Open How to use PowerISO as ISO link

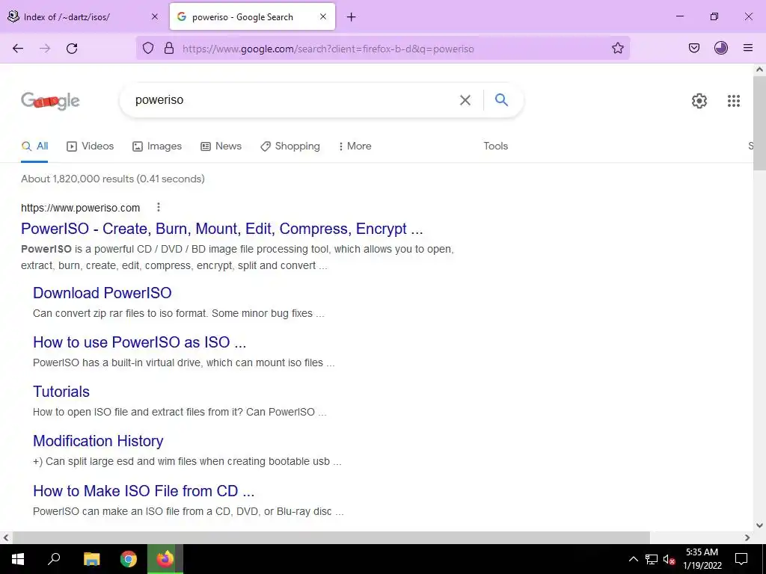(140, 342)
